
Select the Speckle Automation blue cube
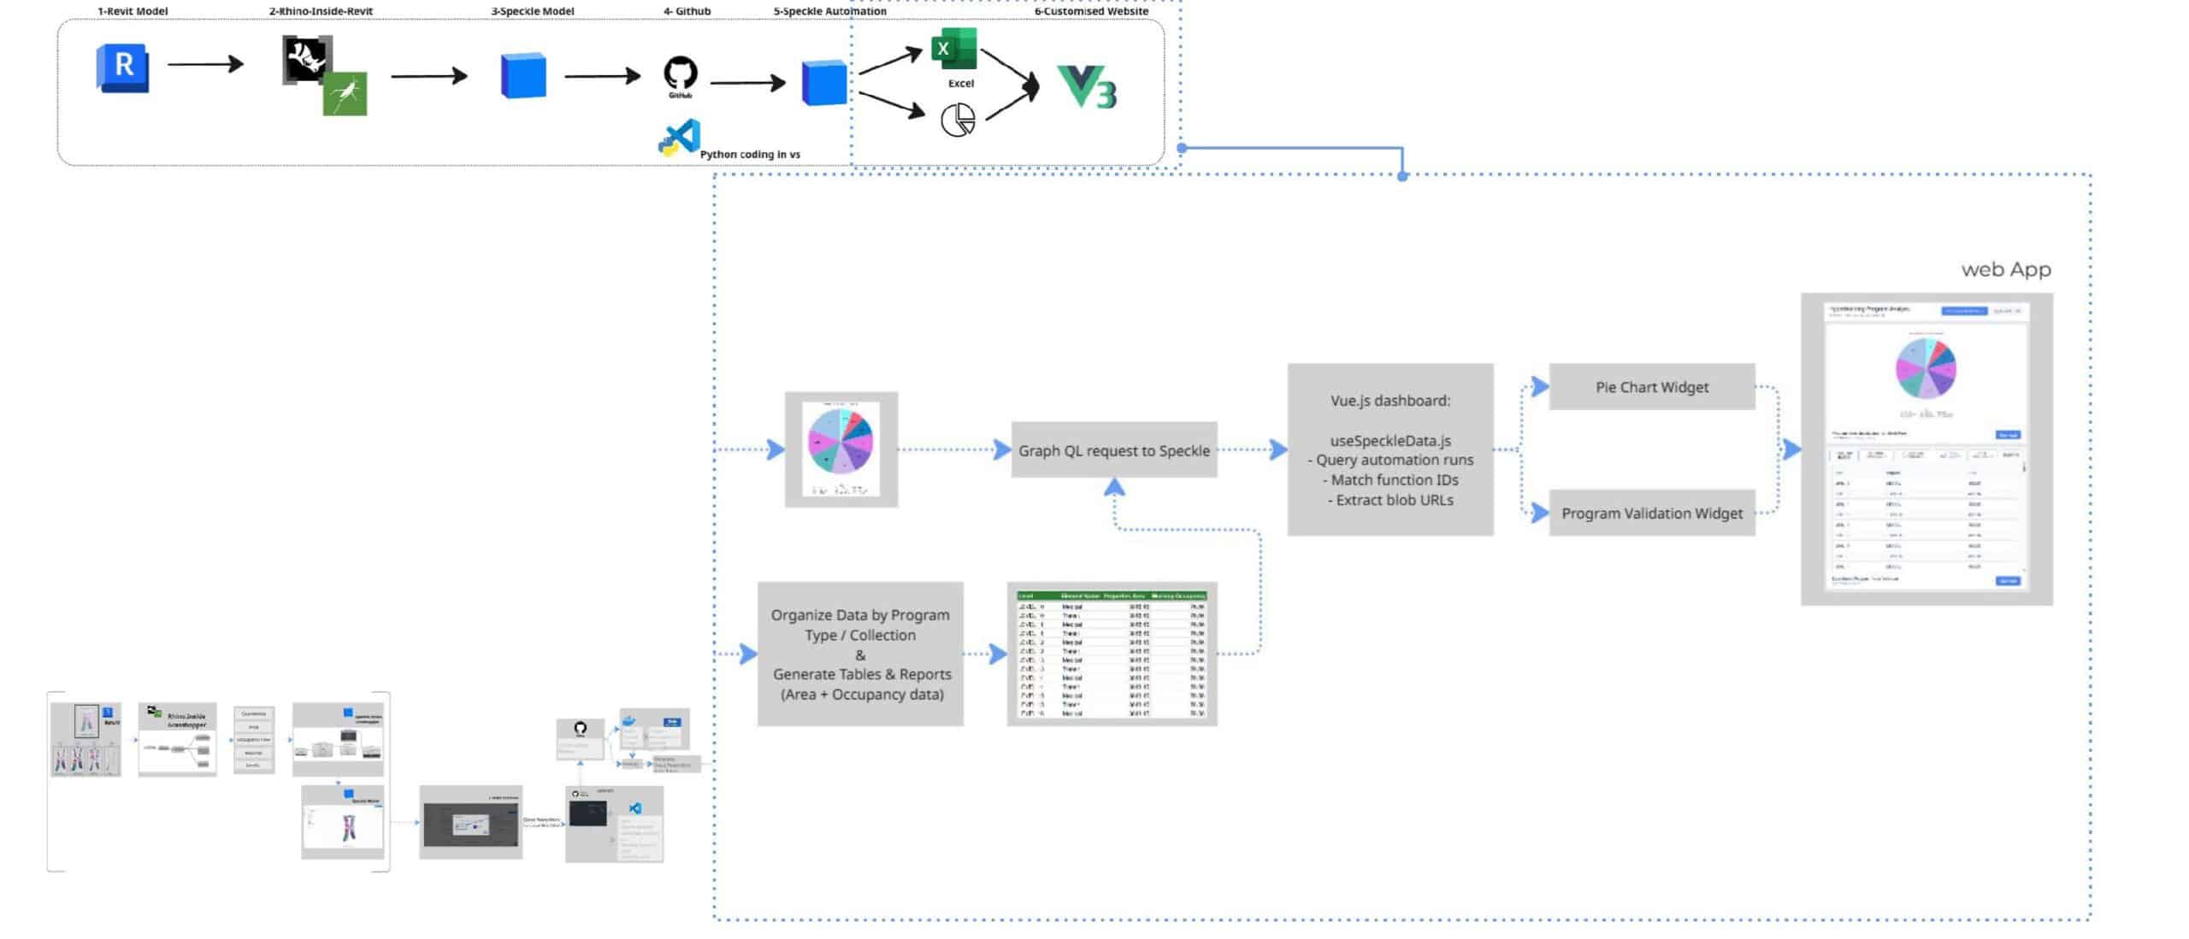[x=823, y=83]
